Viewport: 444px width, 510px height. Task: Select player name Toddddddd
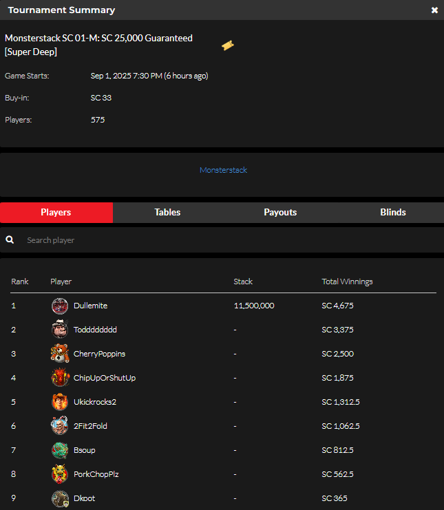95,330
